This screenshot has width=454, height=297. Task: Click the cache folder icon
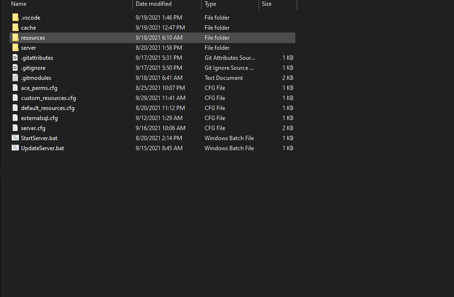coord(15,28)
